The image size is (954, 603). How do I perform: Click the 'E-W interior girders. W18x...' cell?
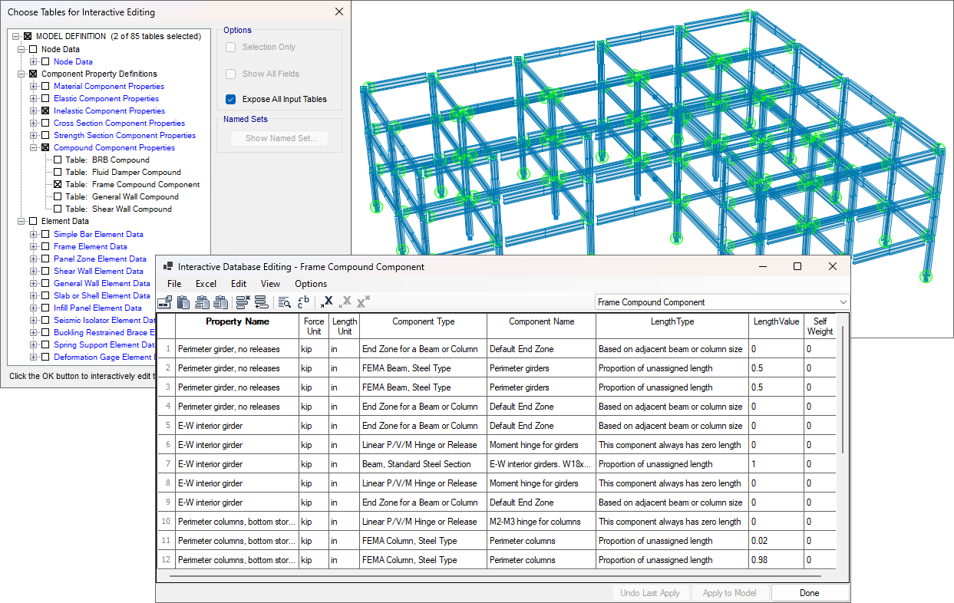541,464
